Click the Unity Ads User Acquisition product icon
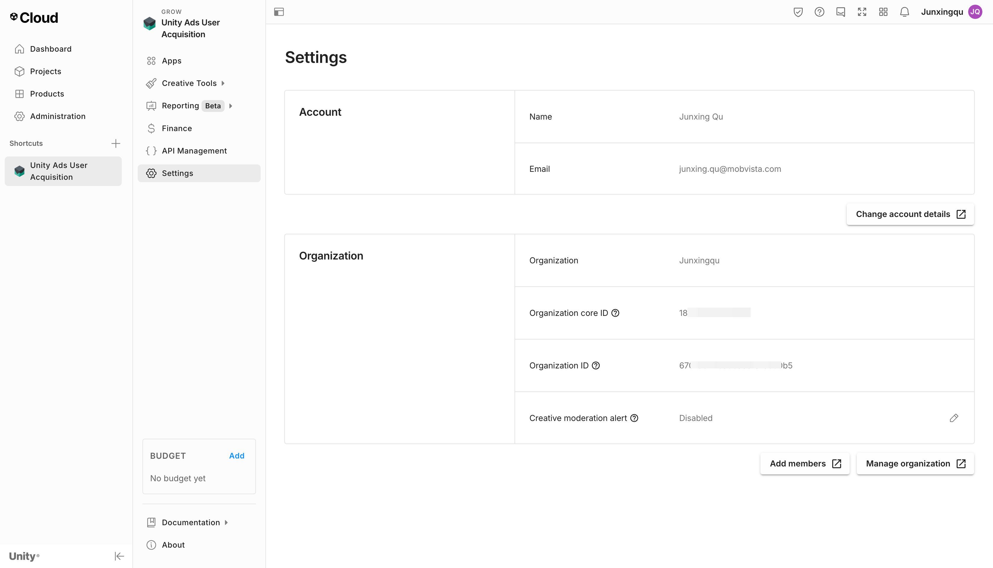Viewport: 993px width, 568px height. 150,23
